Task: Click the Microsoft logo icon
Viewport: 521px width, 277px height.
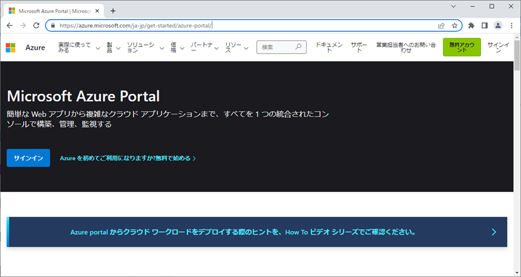Action: coord(11,48)
